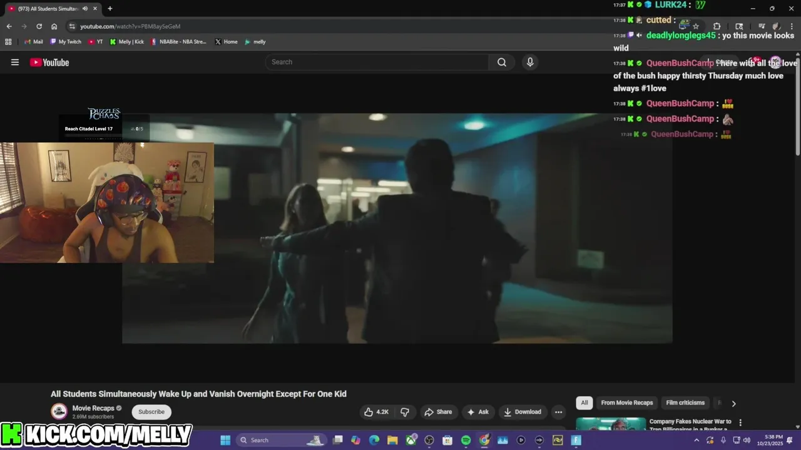801x450 pixels.
Task: Bookmark this page with the star icon
Action: click(x=695, y=26)
